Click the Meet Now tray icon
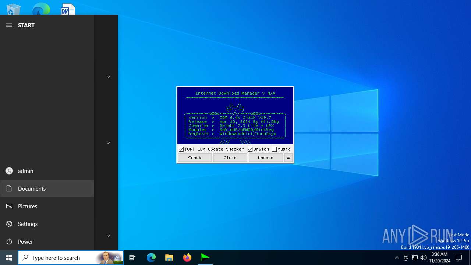 coord(406,258)
